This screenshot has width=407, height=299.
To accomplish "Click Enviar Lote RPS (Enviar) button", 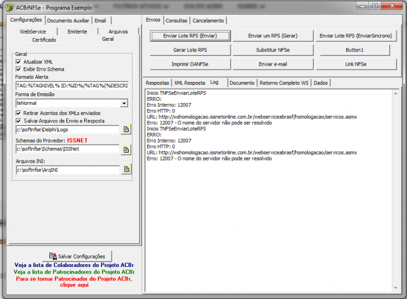I will (x=190, y=36).
